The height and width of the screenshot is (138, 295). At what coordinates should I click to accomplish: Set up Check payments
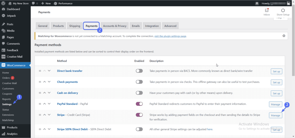[x=276, y=82]
